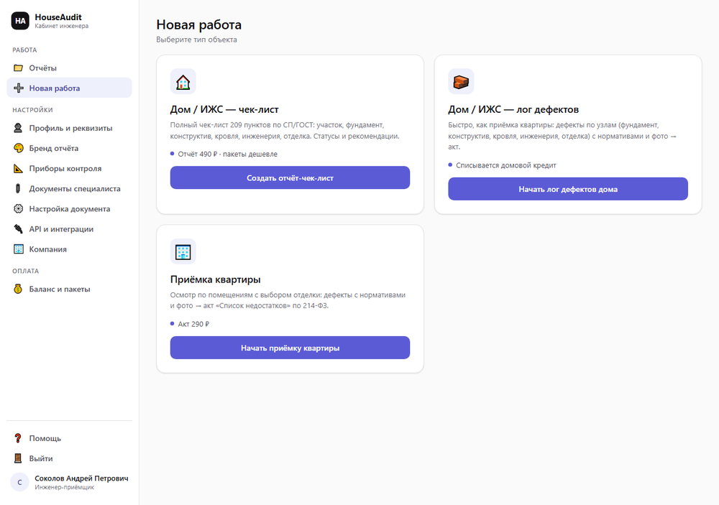Click the building icon beside Компания
The height and width of the screenshot is (505, 719).
click(19, 249)
